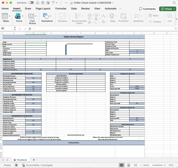This screenshot has height=168, width=178.
Task: Click the Home icon in title bar
Action: point(37,3)
